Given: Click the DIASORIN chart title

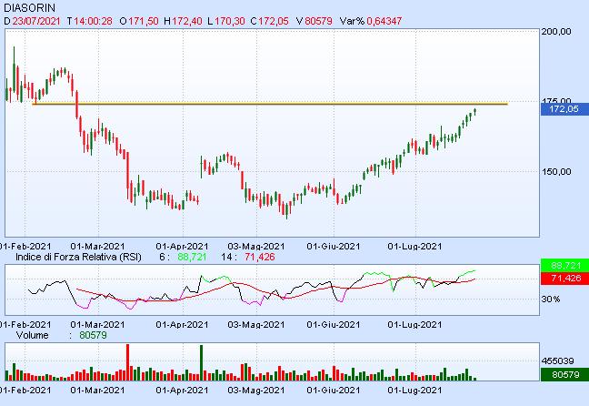Looking at the screenshot, I should click(29, 8).
